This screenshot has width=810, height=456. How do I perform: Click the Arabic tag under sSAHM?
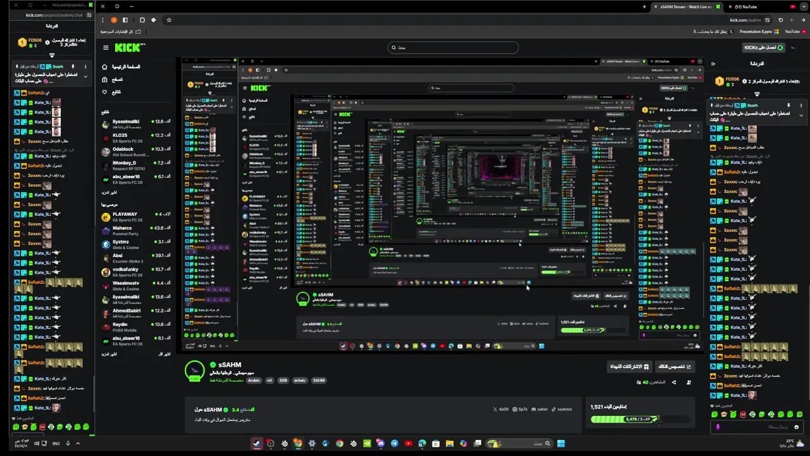tap(254, 381)
